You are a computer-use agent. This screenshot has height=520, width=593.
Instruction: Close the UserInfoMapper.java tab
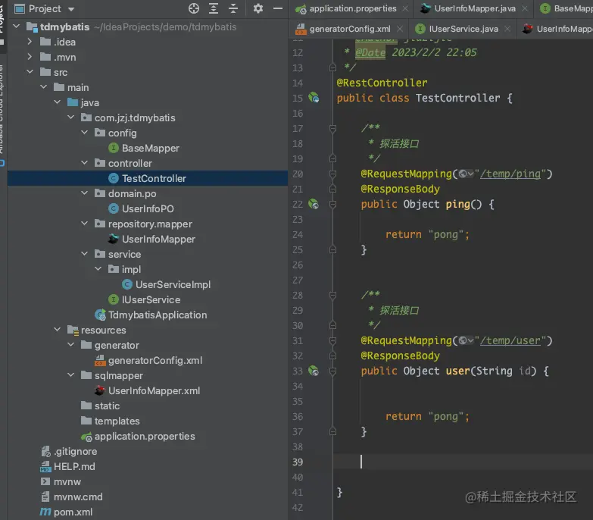[525, 8]
